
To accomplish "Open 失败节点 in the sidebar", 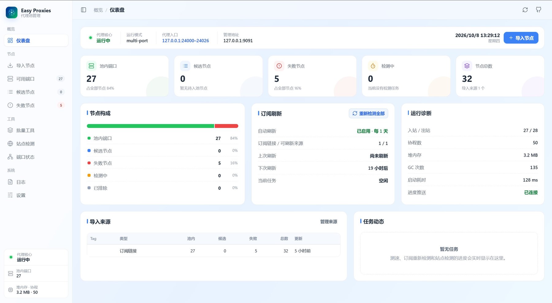I will [36, 105].
